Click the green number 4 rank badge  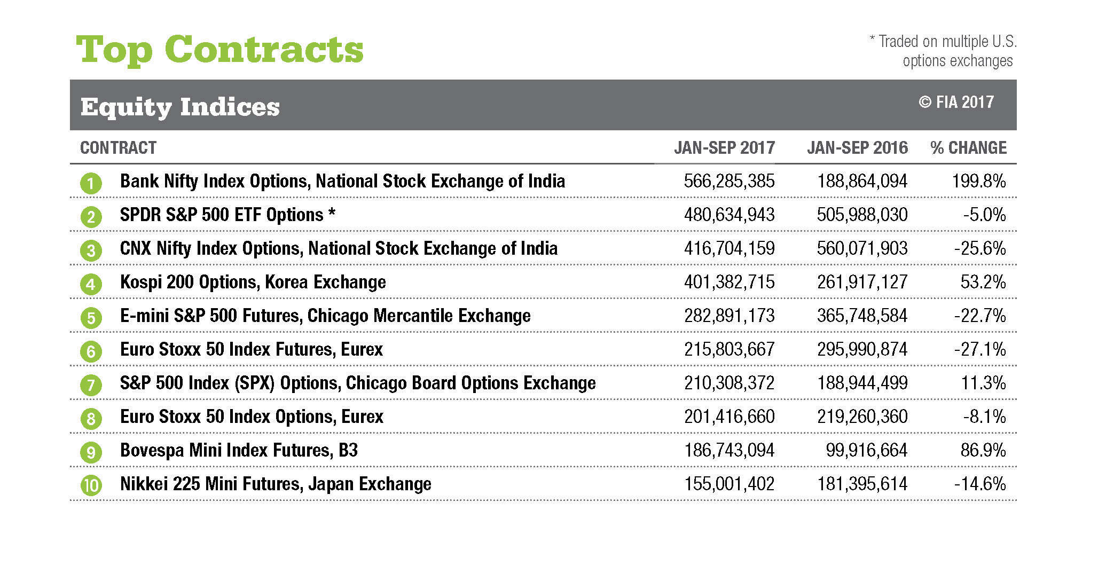coord(91,284)
